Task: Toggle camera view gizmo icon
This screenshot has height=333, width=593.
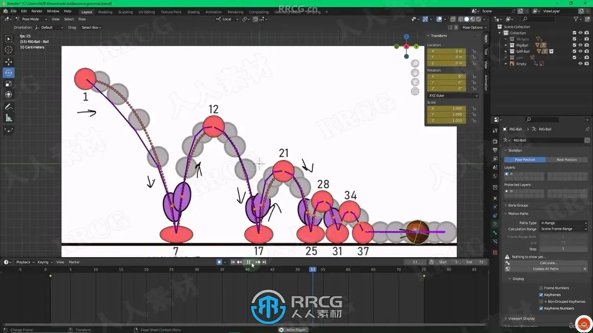Action: (x=415, y=82)
